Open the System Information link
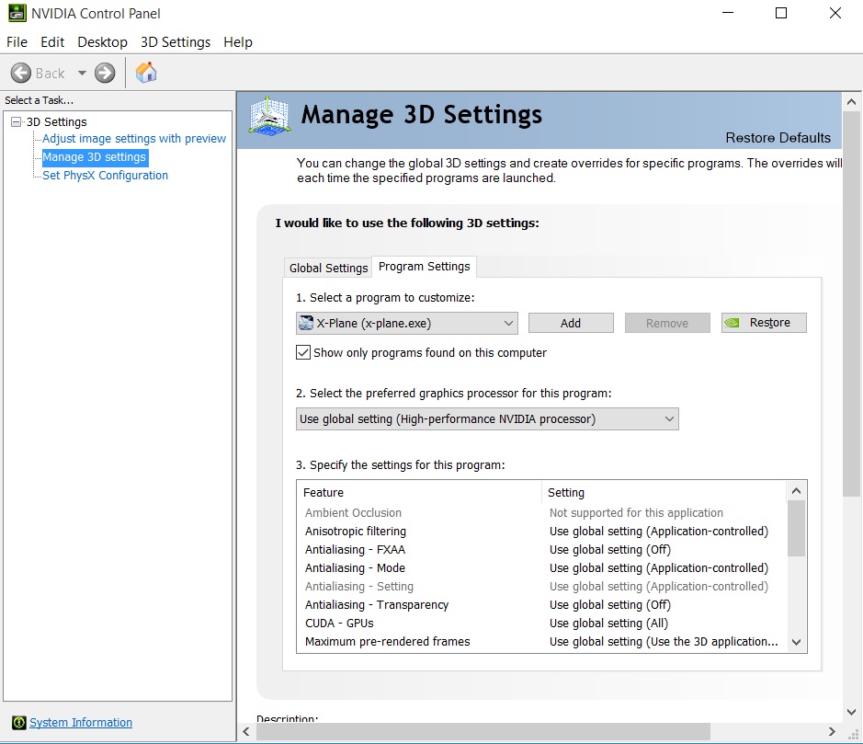The width and height of the screenshot is (863, 744). pos(81,722)
